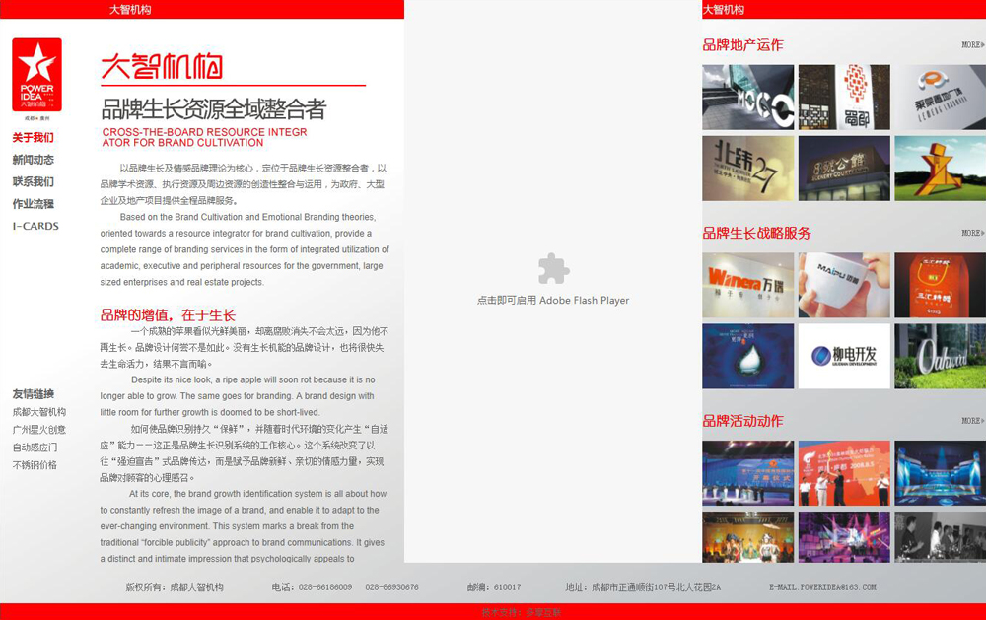
Task: Open 新闻动态 menu item
Action: (34, 160)
